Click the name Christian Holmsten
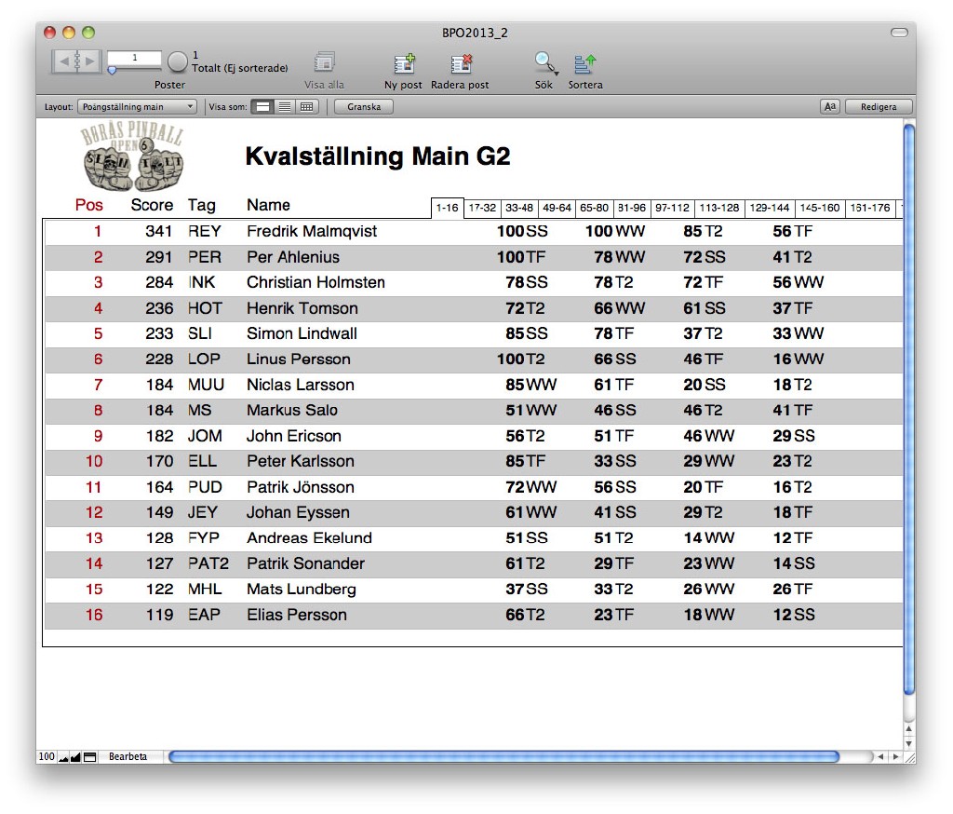 [316, 283]
